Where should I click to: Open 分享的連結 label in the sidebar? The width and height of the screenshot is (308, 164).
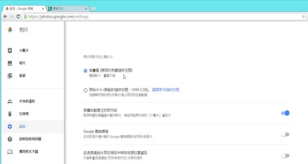click(27, 101)
